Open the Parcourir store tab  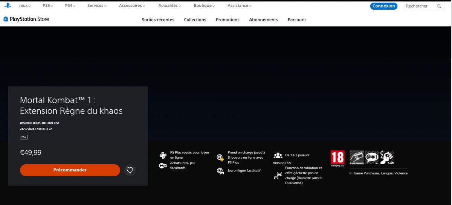pos(297,20)
